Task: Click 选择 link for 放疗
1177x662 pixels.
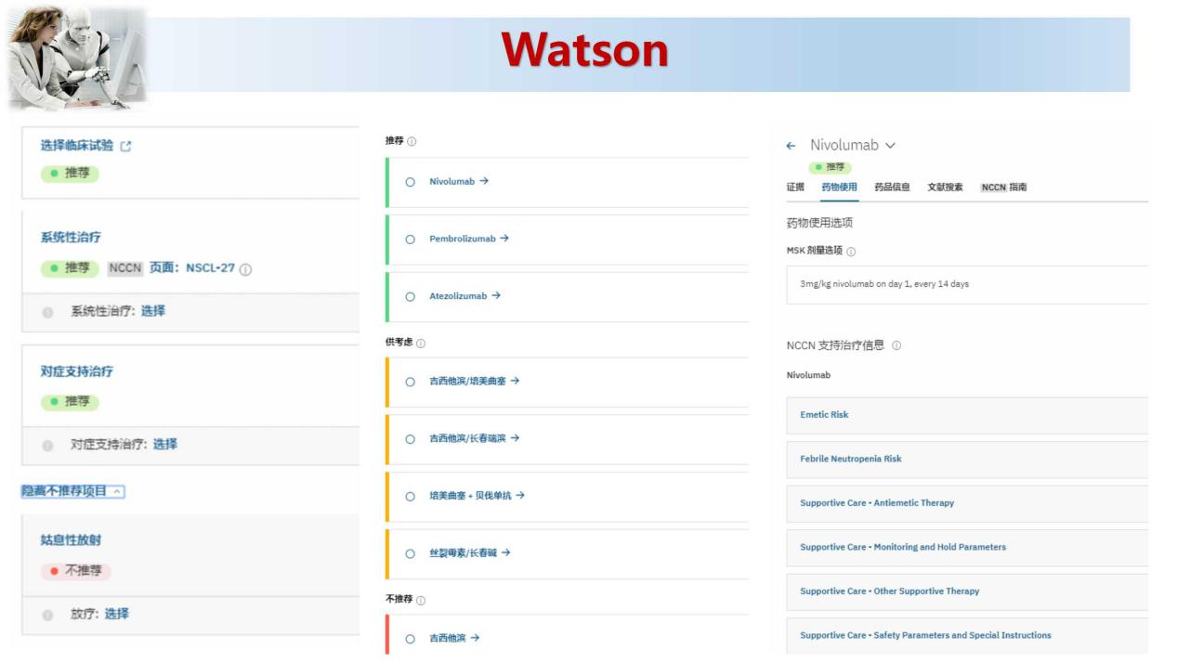Action: coord(117,614)
